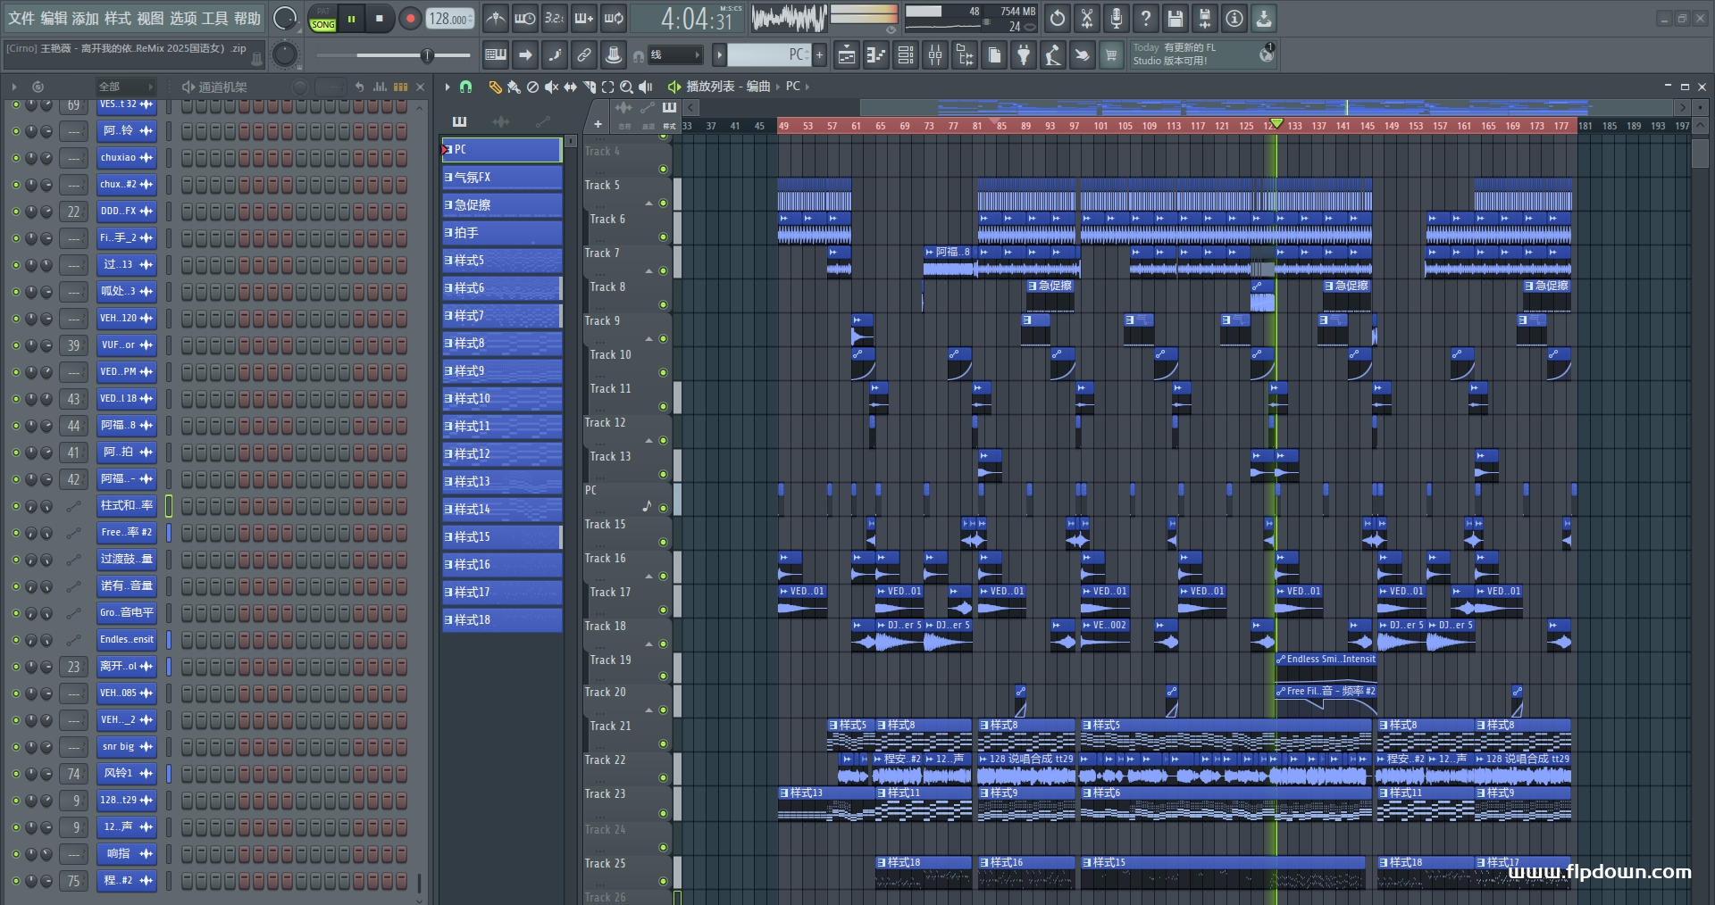
Task: Open the 线 snap dropdown
Action: point(674,55)
